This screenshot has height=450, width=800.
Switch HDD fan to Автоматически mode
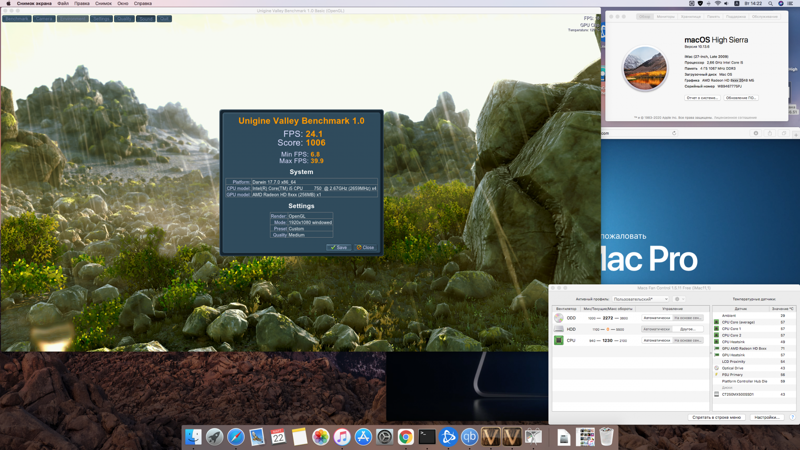pos(656,329)
